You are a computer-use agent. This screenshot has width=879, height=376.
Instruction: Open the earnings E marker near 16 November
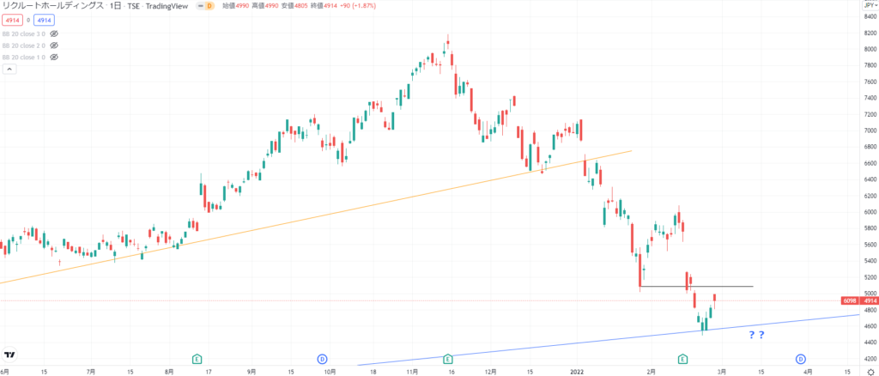tap(447, 358)
